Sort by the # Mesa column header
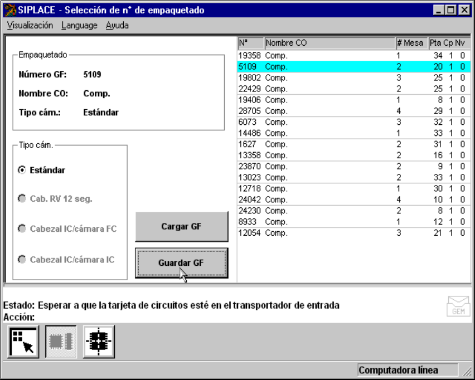 [411, 43]
